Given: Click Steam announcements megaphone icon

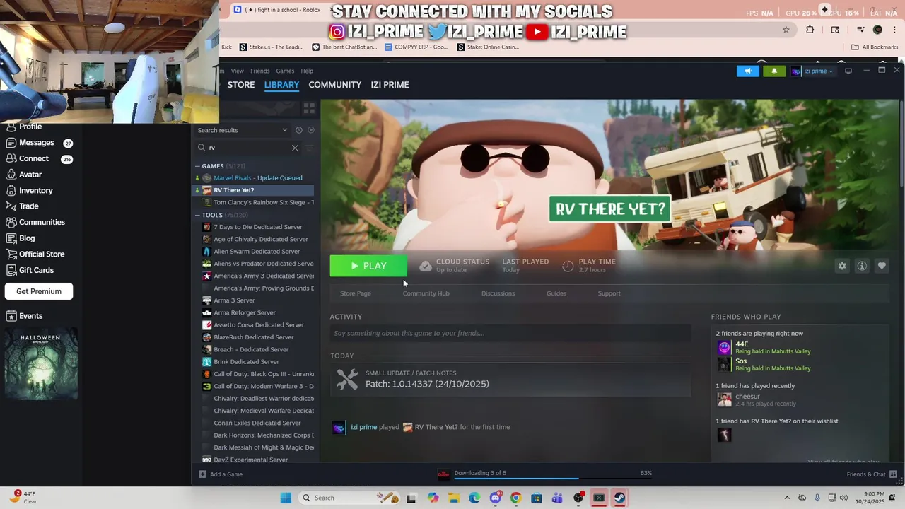Looking at the screenshot, I should pos(748,71).
